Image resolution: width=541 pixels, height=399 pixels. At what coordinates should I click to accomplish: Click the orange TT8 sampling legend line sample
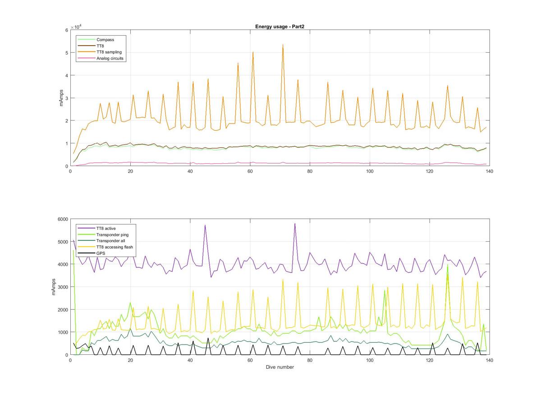86,52
